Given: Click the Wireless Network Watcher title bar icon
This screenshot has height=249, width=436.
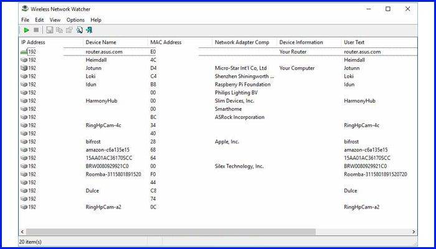Looking at the screenshot, I should (x=25, y=9).
